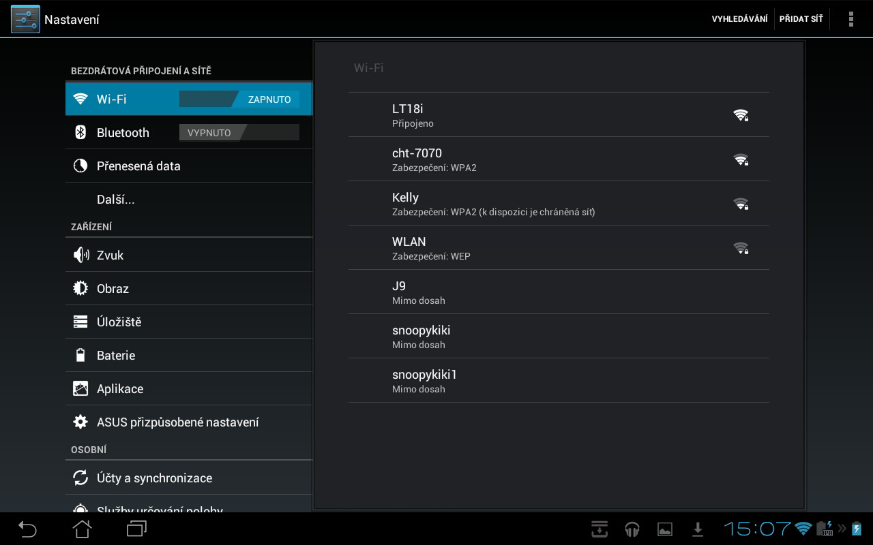
Task: Click PŘIDAT SÍŤ to add network
Action: 801,19
